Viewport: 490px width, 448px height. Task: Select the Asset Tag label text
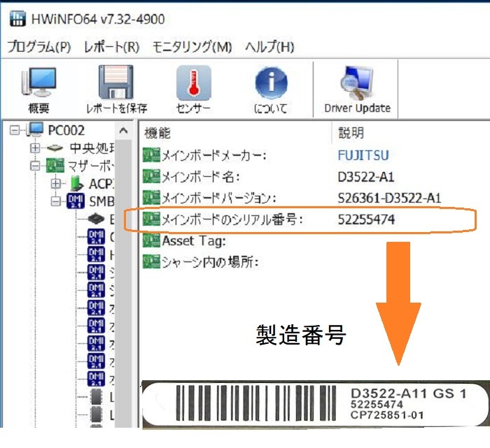pyautogui.click(x=194, y=241)
